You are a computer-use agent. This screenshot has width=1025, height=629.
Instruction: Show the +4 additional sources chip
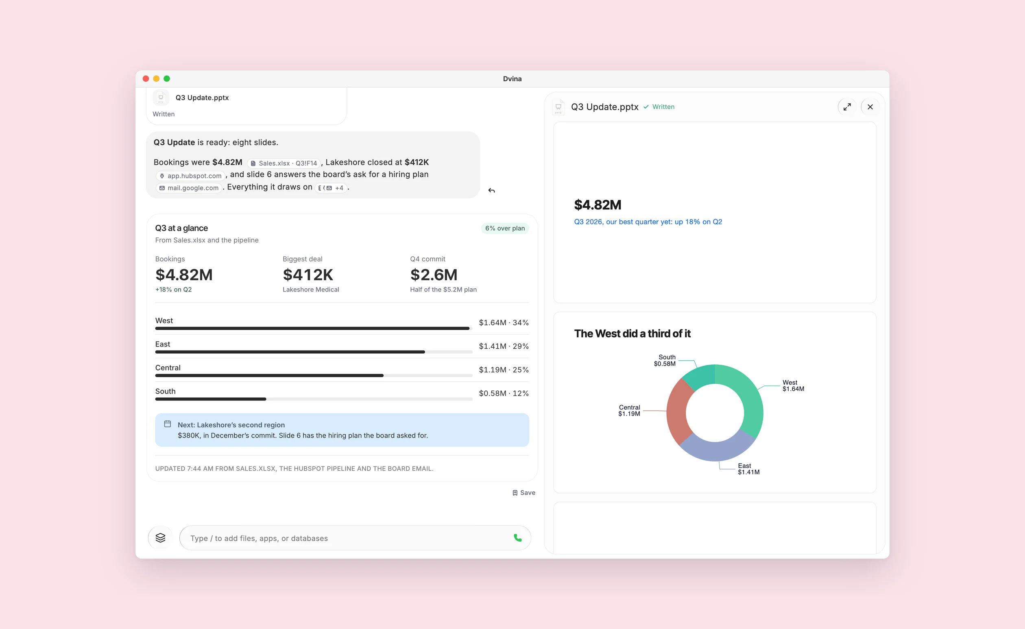[x=331, y=187]
